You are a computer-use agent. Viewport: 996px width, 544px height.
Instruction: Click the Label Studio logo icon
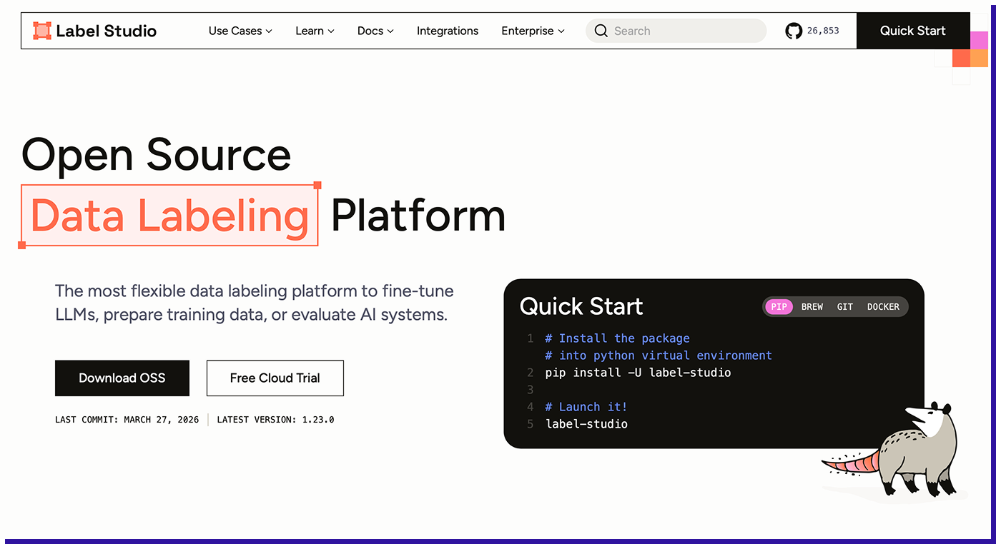point(42,31)
